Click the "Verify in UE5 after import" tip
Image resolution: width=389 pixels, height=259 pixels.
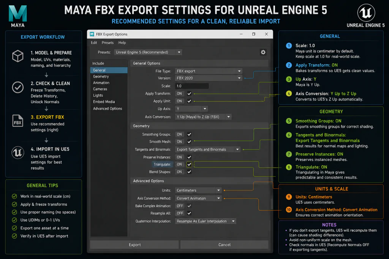pyautogui.click(x=44, y=236)
